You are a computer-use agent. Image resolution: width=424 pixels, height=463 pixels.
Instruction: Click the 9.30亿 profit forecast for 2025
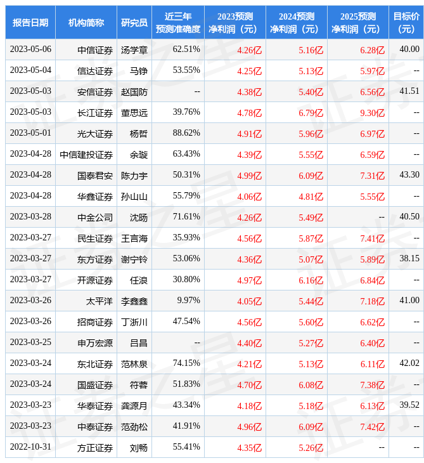(x=372, y=112)
